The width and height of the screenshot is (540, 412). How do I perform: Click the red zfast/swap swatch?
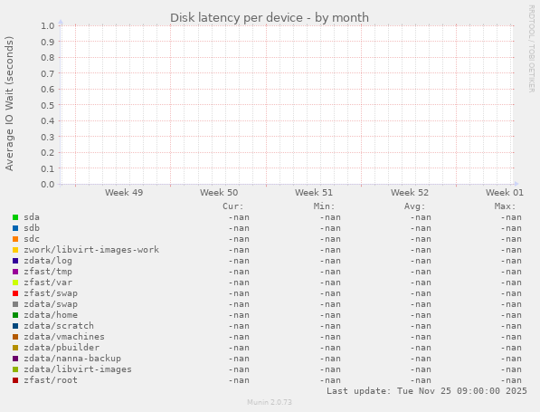(x=15, y=293)
